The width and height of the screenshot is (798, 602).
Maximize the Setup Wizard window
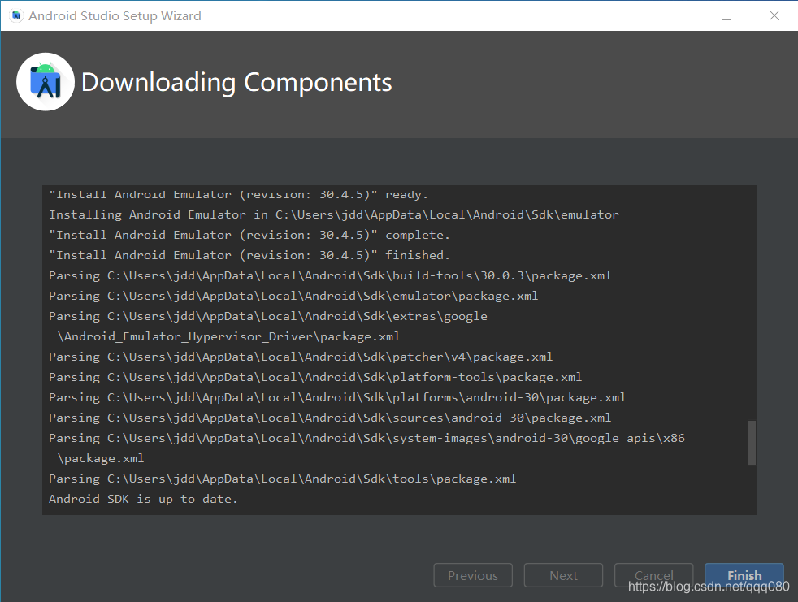[726, 15]
